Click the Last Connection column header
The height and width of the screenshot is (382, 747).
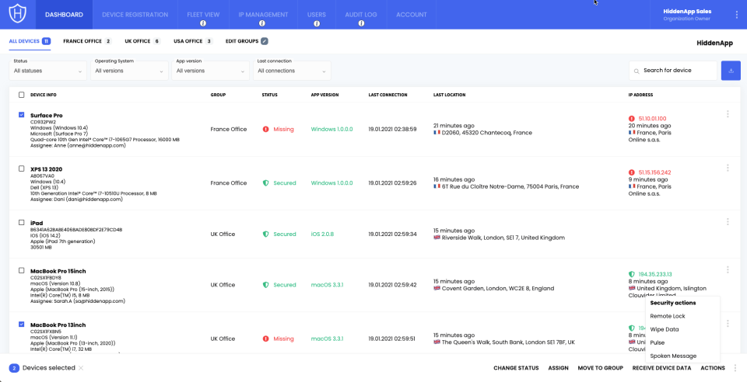click(x=388, y=95)
